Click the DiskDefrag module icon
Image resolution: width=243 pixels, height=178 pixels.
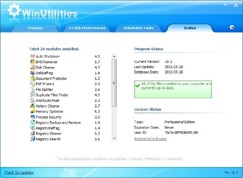click(32, 73)
